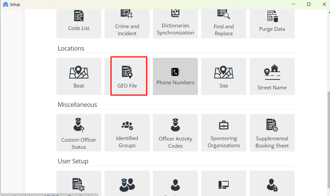Image resolution: width=330 pixels, height=196 pixels.
Task: Select the Beat map icon under Locations
Action: [x=79, y=76]
